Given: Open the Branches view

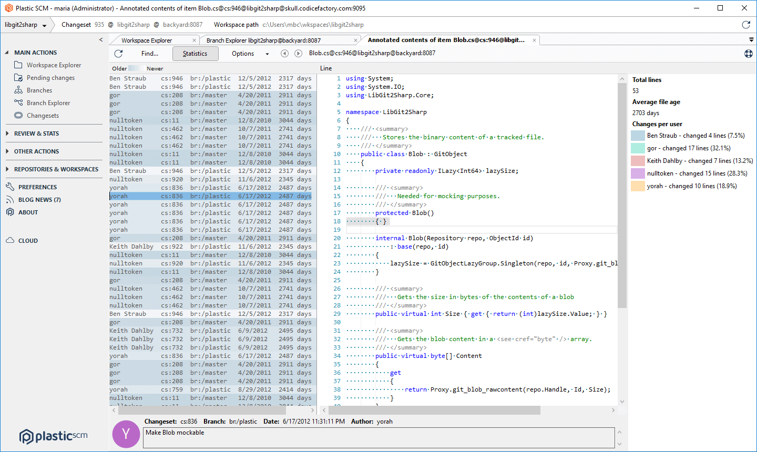Looking at the screenshot, I should tap(39, 90).
